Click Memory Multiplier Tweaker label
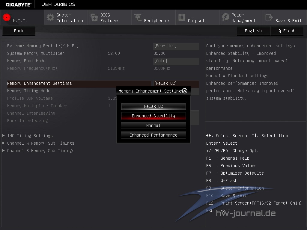Image resolution: width=307 pixels, height=230 pixels. (37, 106)
